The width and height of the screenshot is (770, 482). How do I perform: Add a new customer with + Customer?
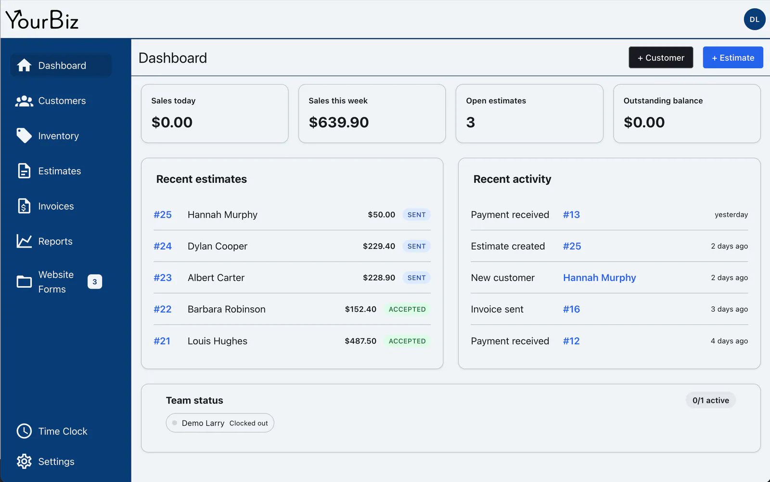click(x=661, y=58)
